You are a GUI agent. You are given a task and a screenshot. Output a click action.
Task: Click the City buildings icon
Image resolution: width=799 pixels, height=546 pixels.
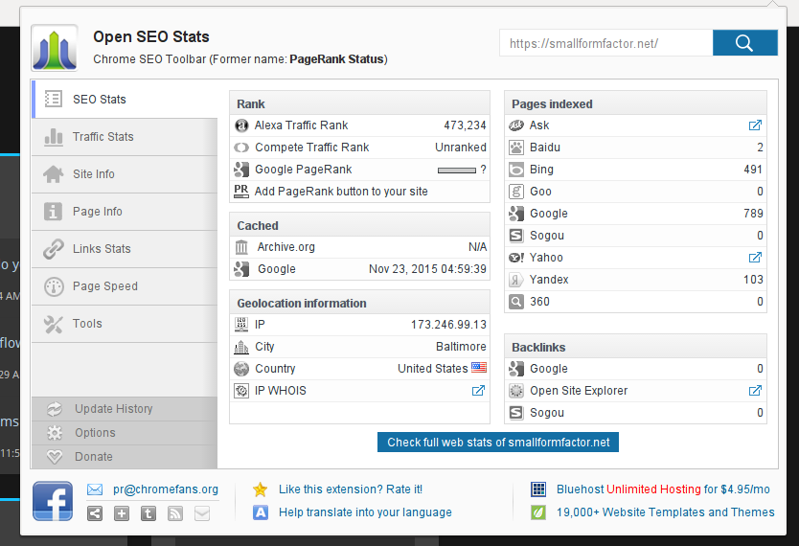pos(241,347)
